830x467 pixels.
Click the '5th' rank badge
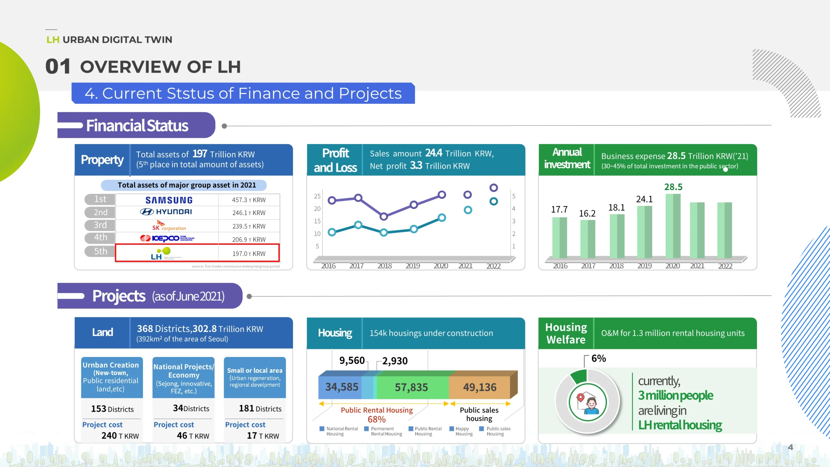pos(100,251)
